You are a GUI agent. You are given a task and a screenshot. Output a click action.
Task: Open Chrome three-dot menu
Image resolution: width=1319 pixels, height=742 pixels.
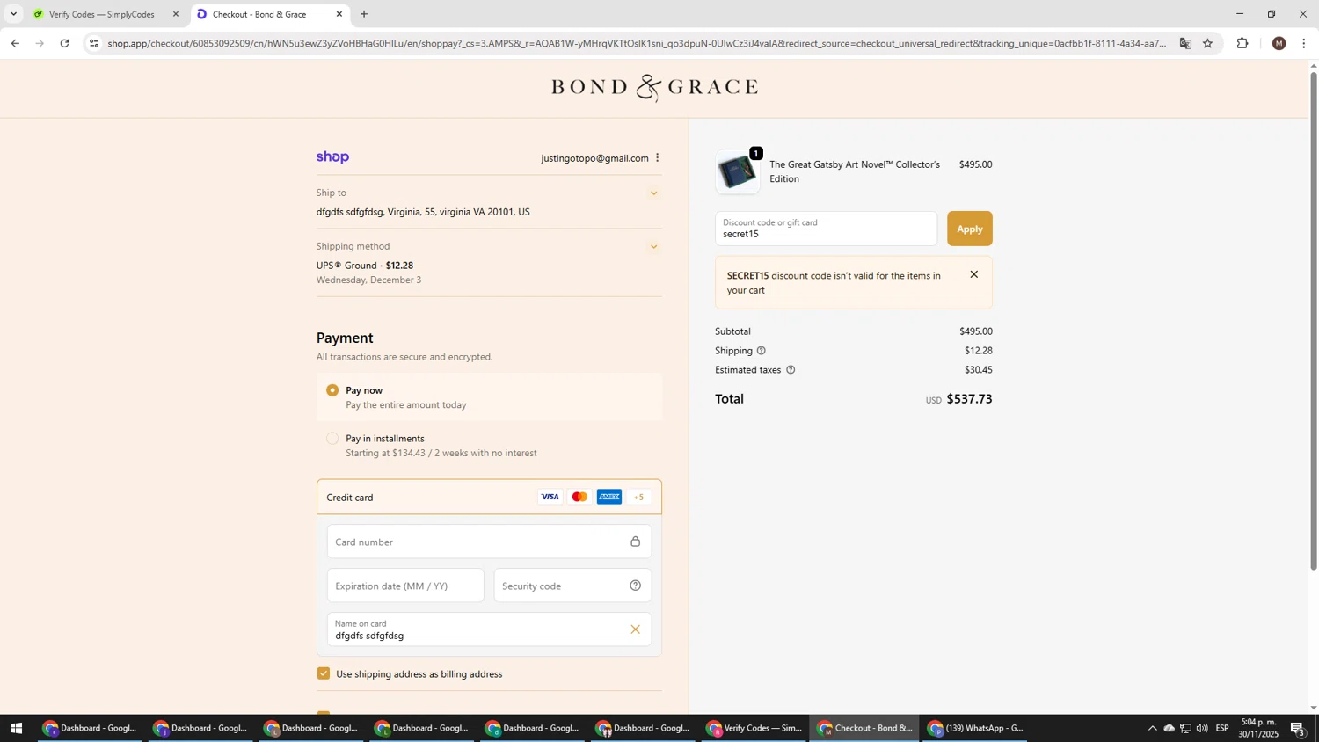pyautogui.click(x=1303, y=43)
